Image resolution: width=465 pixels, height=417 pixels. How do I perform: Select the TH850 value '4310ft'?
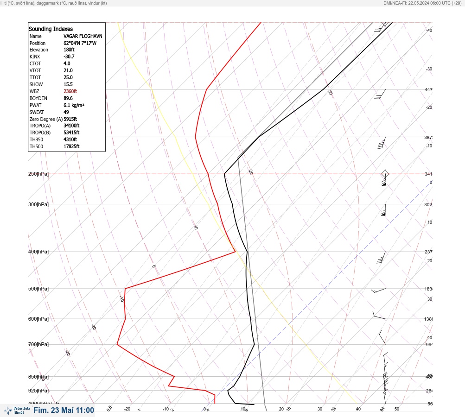(x=70, y=139)
